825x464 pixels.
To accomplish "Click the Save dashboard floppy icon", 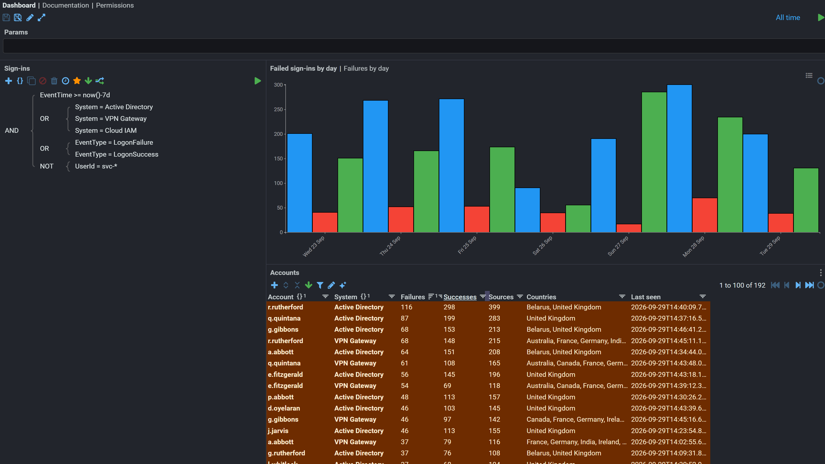I will 6,18.
